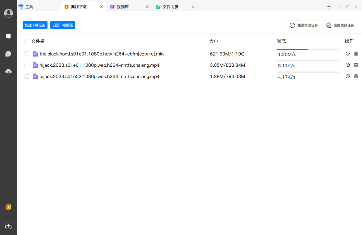Check the hijack.2023.s01e01 file checkbox
The image size is (362, 235).
tap(27, 65)
